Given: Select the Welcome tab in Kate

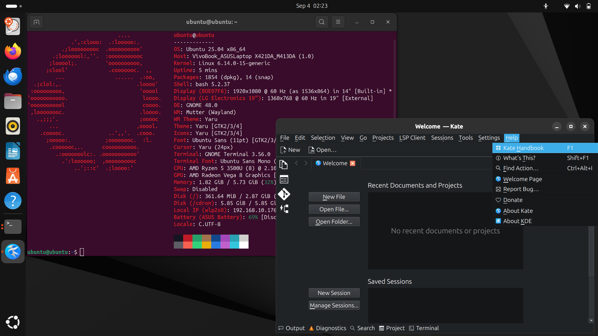Looking at the screenshot, I should (x=336, y=163).
